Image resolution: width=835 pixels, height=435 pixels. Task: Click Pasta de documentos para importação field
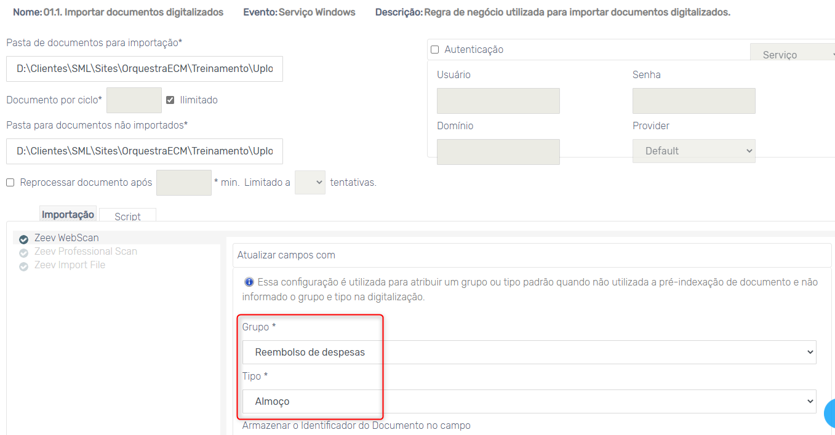pos(145,69)
